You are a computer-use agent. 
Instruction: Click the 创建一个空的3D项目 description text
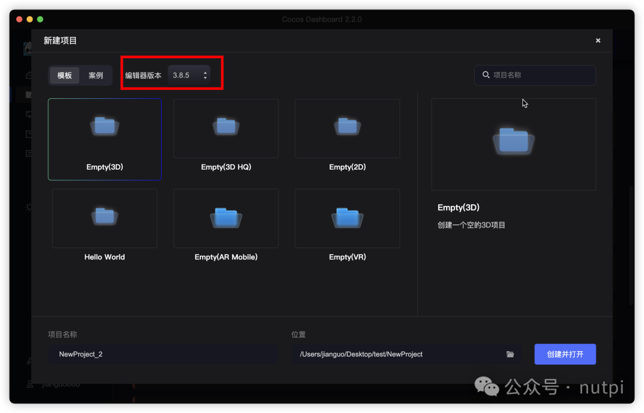471,225
